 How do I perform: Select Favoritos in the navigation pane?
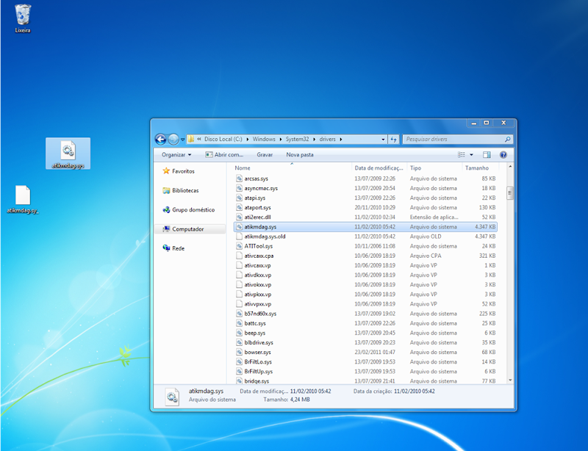183,171
